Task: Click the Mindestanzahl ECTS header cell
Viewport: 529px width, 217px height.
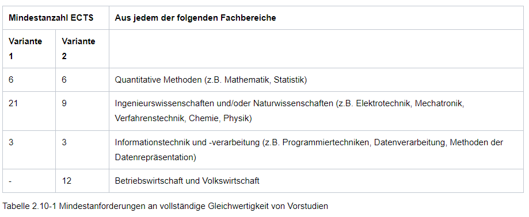Action: coord(56,18)
